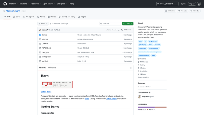Click the Pug segment of the languages bar
This screenshot has width=204, height=115.
[x=161, y=107]
